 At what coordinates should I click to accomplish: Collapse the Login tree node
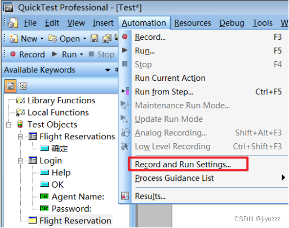pos(20,161)
